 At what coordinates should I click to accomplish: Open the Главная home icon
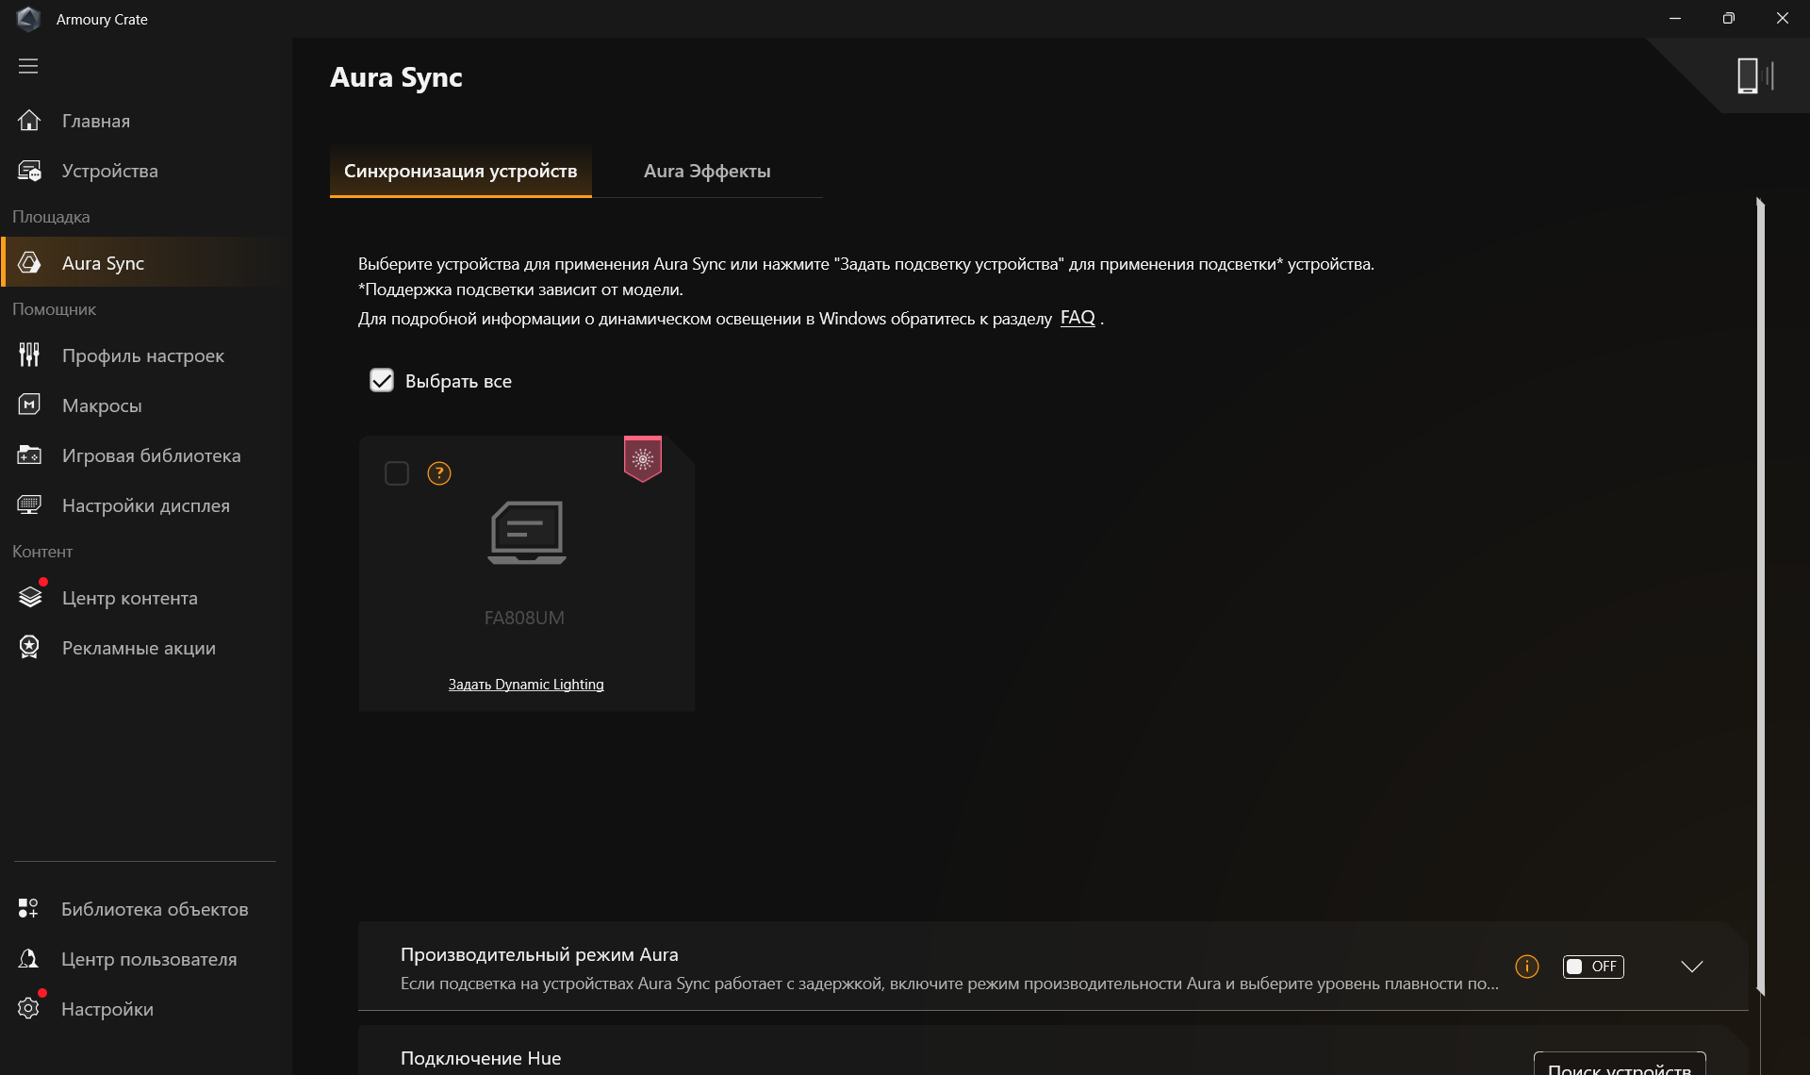pos(29,121)
